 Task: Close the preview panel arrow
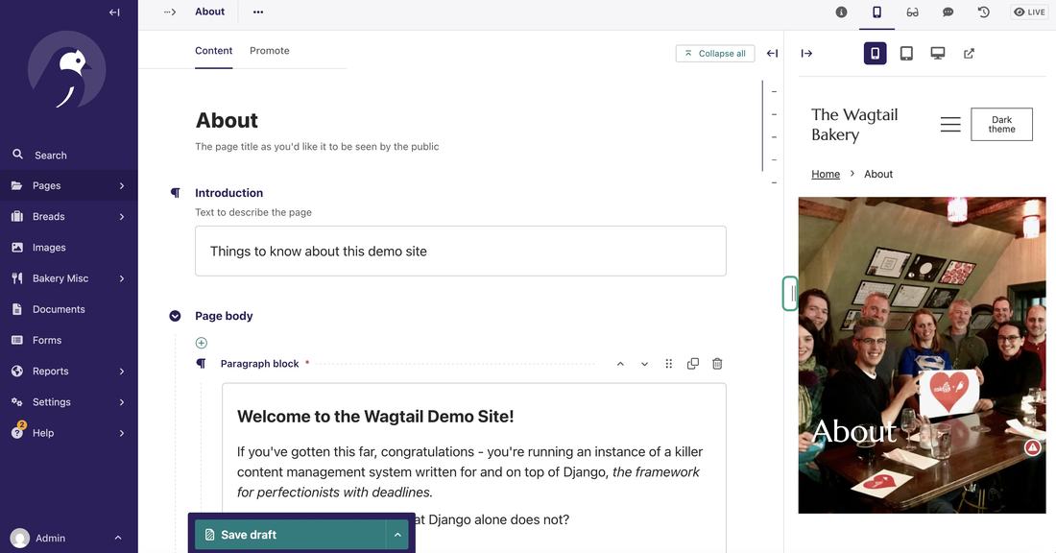coord(806,53)
